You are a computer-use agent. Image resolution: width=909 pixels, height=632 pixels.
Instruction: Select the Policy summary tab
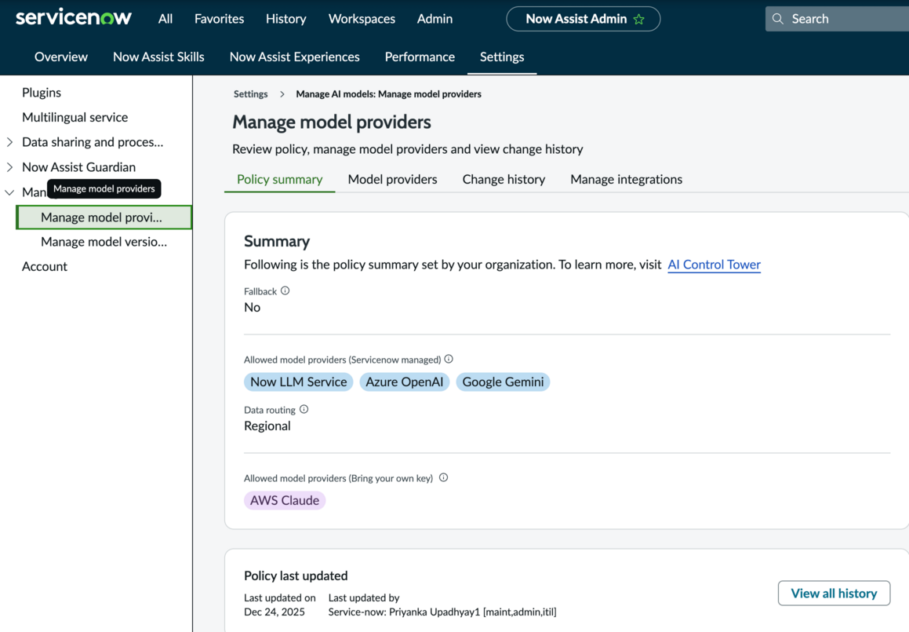279,179
